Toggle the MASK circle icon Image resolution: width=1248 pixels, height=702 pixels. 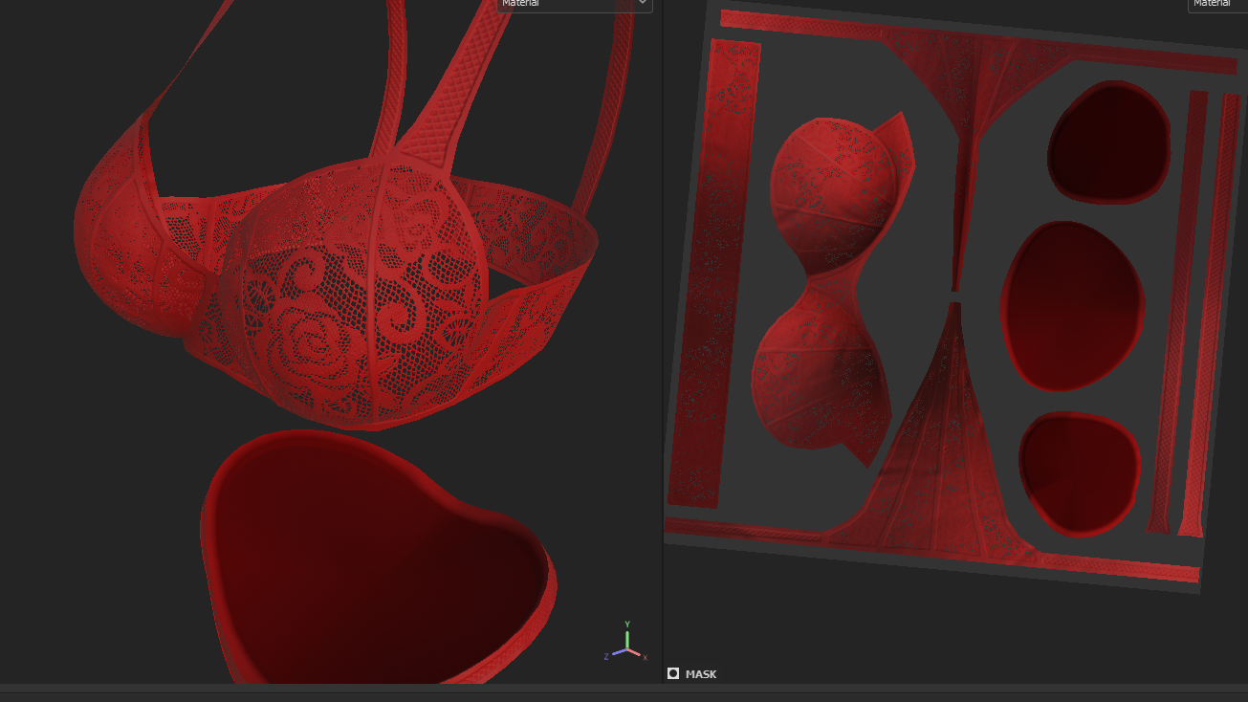click(x=673, y=673)
